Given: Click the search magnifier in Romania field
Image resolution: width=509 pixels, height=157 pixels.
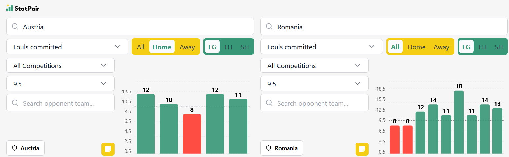Looking at the screenshot, I should pos(269,27).
